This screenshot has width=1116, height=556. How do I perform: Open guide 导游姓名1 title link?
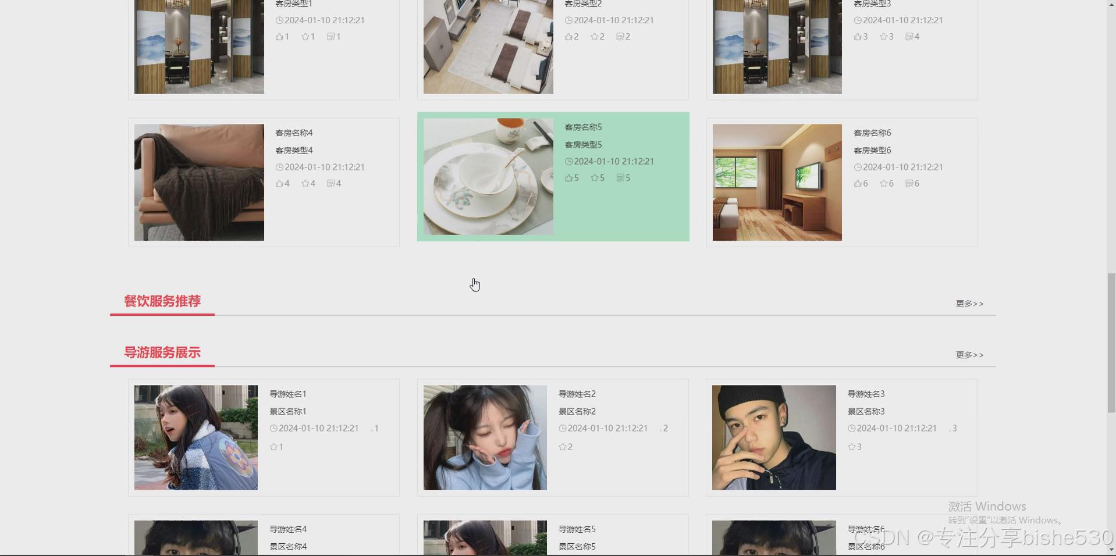click(288, 394)
